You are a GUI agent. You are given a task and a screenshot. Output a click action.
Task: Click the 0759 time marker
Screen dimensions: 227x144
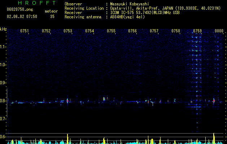point(197,31)
